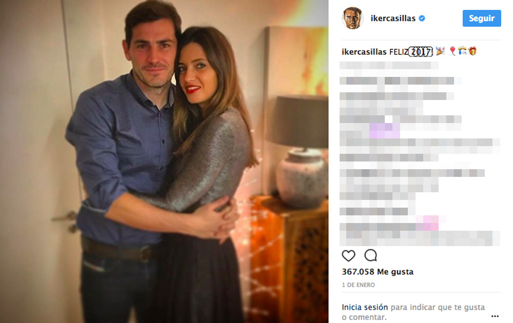Click the couple photo to open it
The width and height of the screenshot is (513, 323).
point(164,161)
